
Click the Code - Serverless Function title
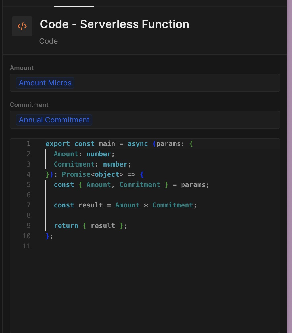click(x=114, y=24)
